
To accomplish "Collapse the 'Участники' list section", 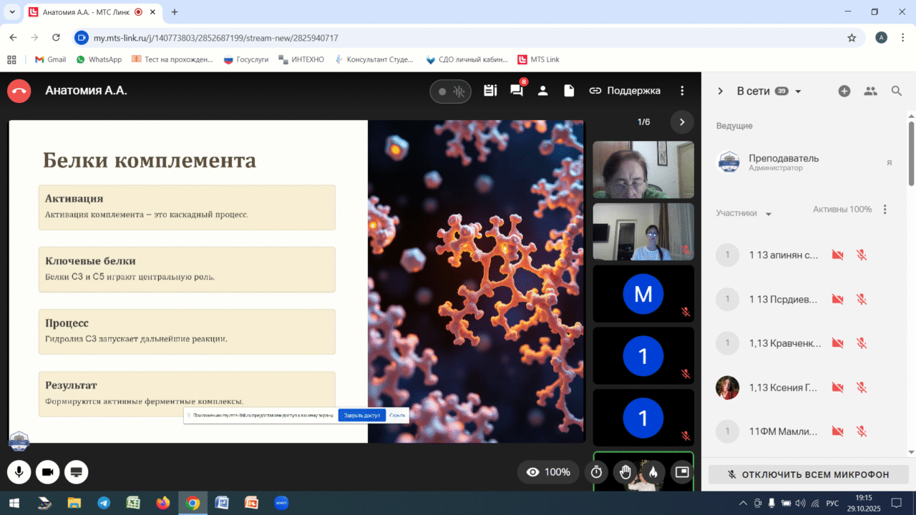I will point(769,214).
